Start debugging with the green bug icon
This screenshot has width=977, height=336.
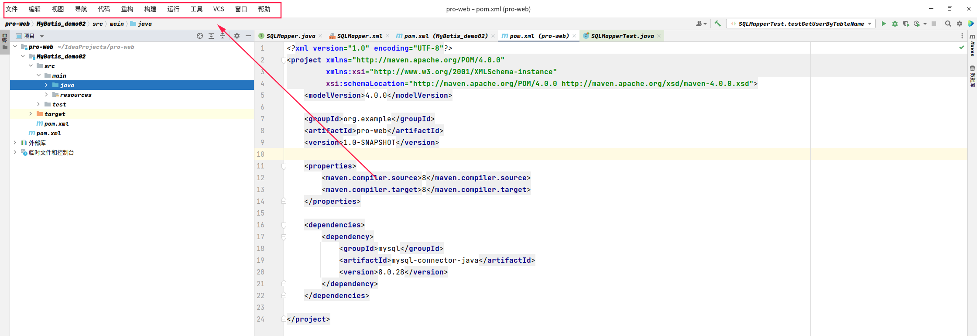(895, 24)
